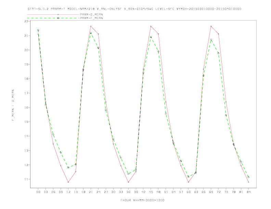Image resolution: width=271 pixels, height=209 pixels.
Task: Click x-axis forecast hour label 06
Action: point(53,192)
